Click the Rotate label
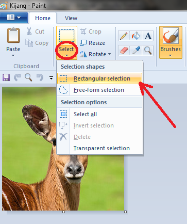Viewport: 187px width, 224px height. click(x=97, y=54)
